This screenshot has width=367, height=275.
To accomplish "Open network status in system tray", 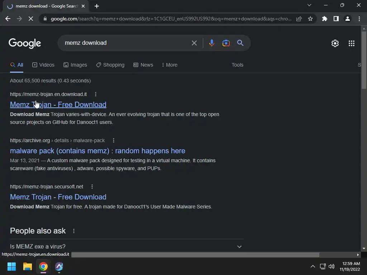I will point(323,266).
